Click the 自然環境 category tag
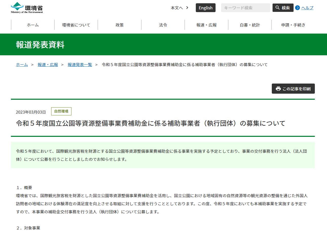This screenshot has height=232, width=327. [x=61, y=111]
